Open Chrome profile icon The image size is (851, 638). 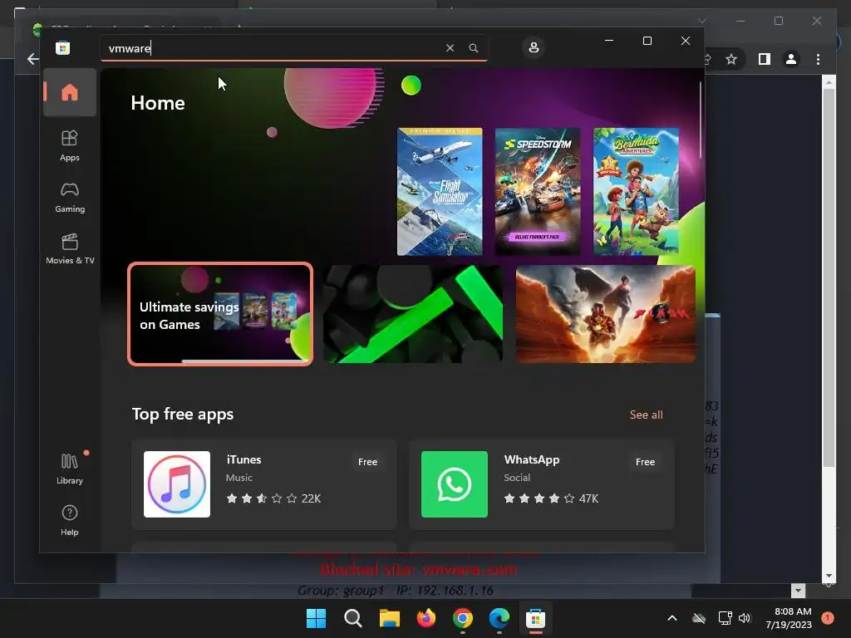tap(791, 59)
